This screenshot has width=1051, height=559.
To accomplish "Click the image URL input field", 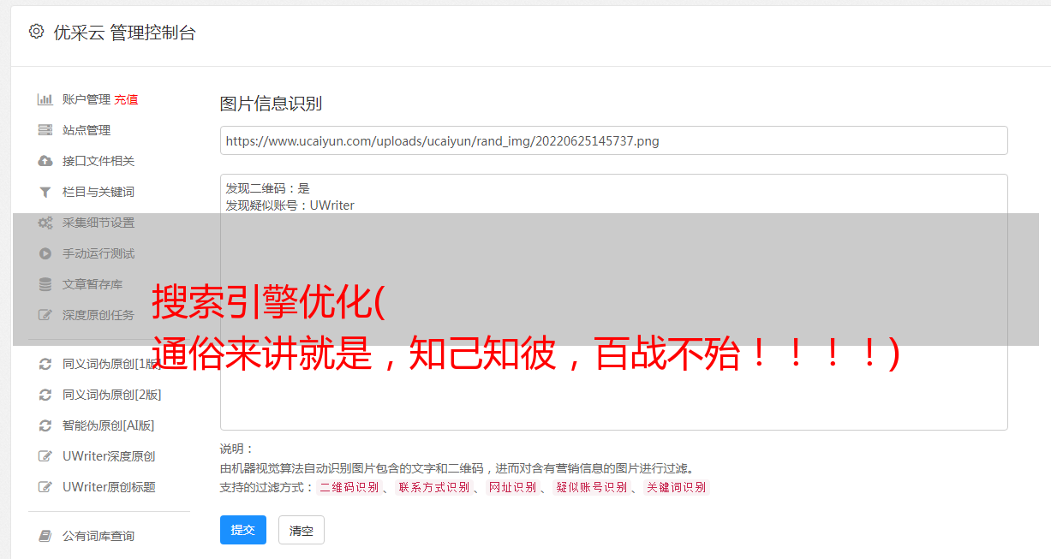I will [613, 140].
